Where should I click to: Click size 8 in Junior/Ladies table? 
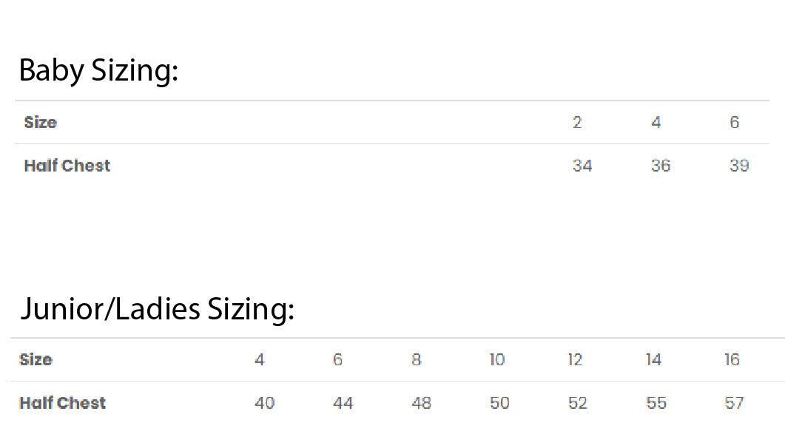417,360
